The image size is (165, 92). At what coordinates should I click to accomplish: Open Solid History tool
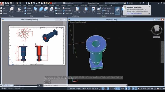20,10
